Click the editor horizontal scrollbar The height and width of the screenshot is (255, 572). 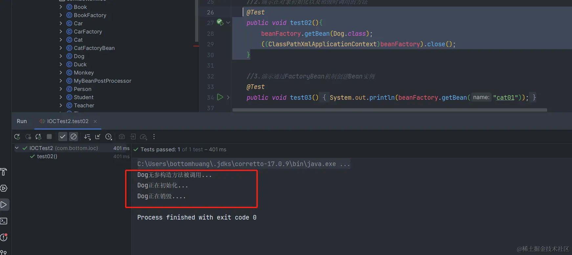coord(389,110)
